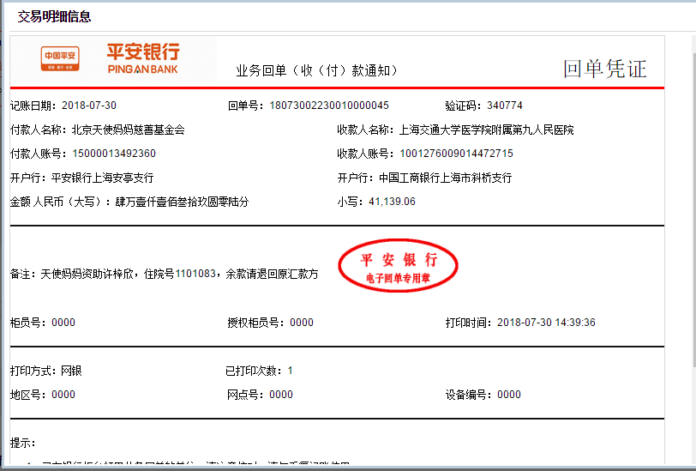Screen dimensions: 696x471
Task: Click the 提示 label
Action: coord(22,443)
